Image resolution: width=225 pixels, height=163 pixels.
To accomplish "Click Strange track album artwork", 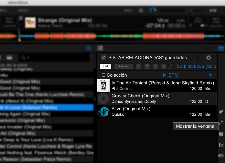I will 30,23.
